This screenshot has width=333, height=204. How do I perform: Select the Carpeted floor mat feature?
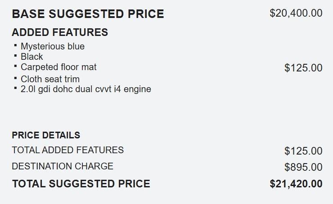pos(58,67)
